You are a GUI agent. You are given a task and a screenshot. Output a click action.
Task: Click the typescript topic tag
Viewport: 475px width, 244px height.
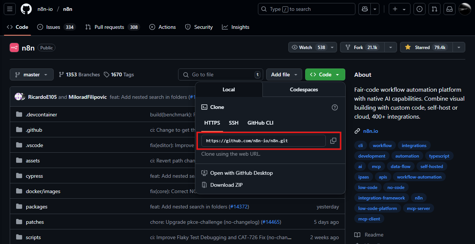[x=439, y=156]
